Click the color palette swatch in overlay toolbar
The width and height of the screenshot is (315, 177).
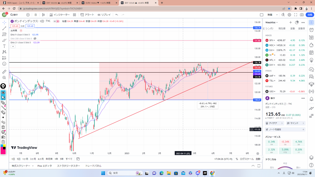click(3, 149)
